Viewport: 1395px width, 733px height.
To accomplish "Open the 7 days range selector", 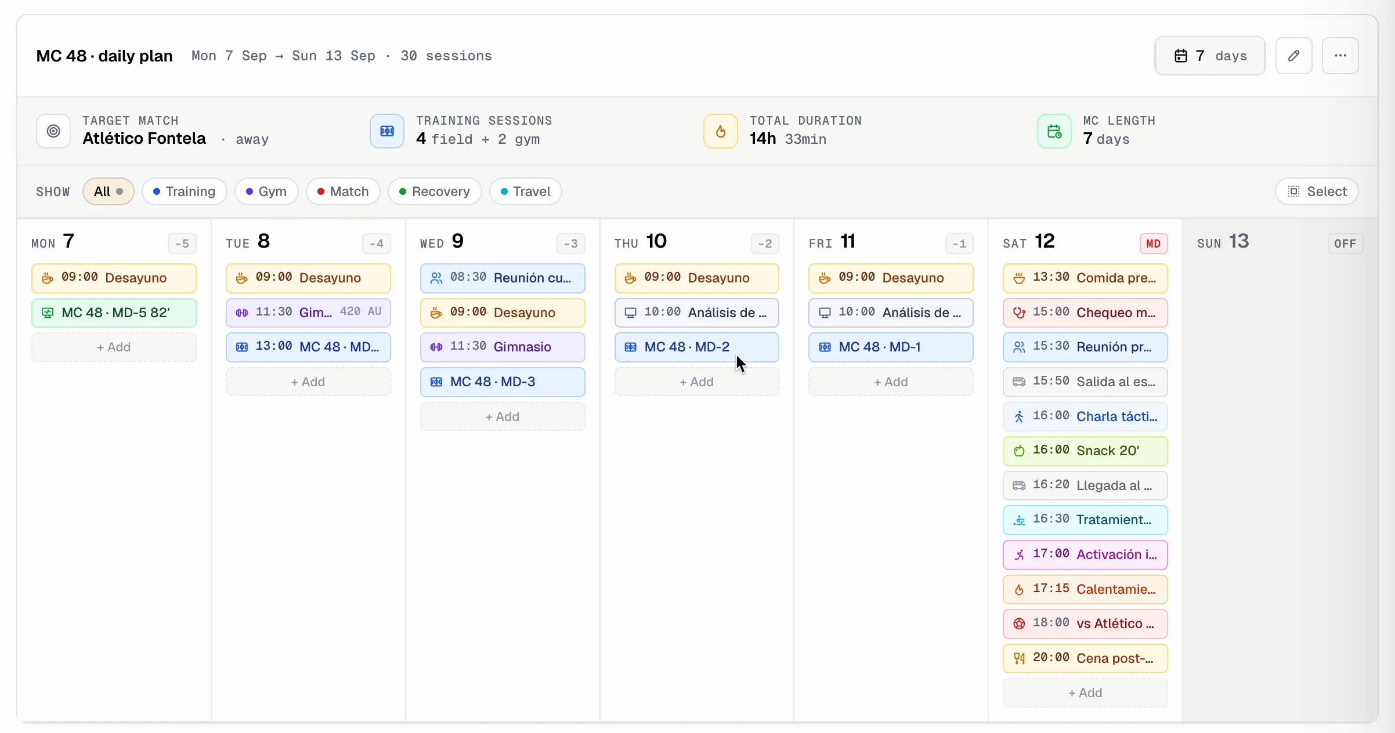I will [1210, 56].
